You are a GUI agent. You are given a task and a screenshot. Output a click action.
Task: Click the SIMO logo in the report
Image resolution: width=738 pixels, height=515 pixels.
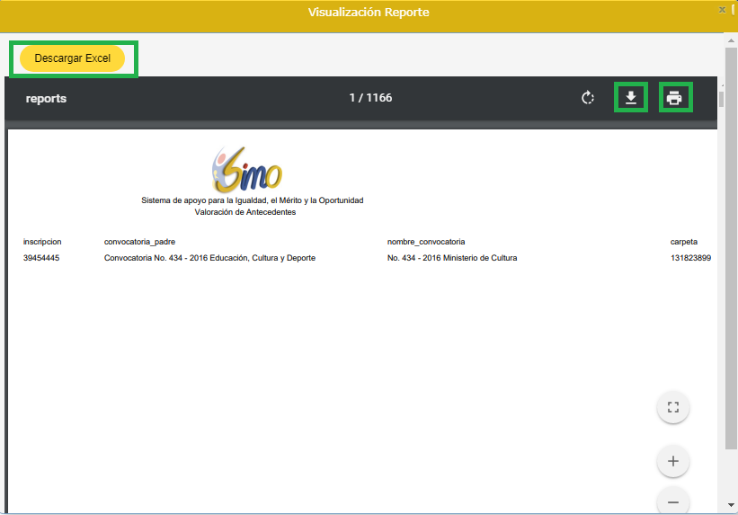[247, 168]
